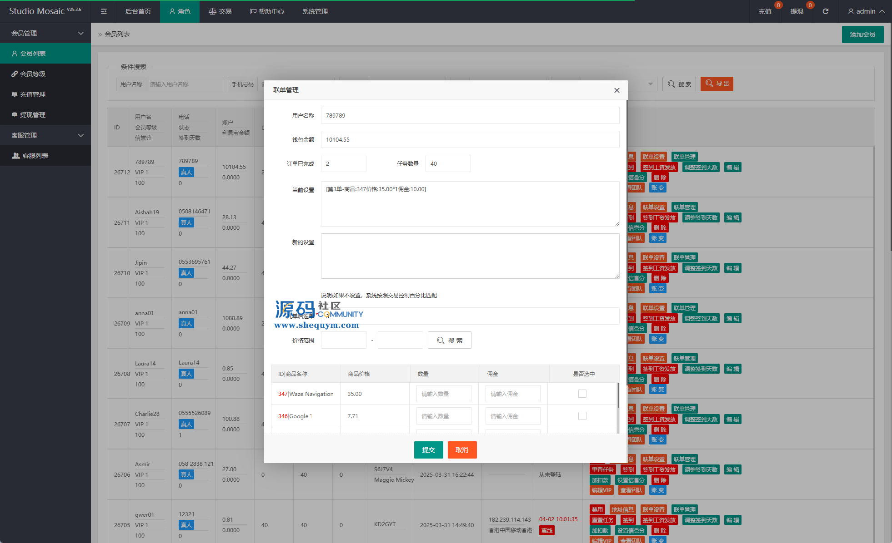Click the product table scrollbar in the dialog

tap(618, 396)
